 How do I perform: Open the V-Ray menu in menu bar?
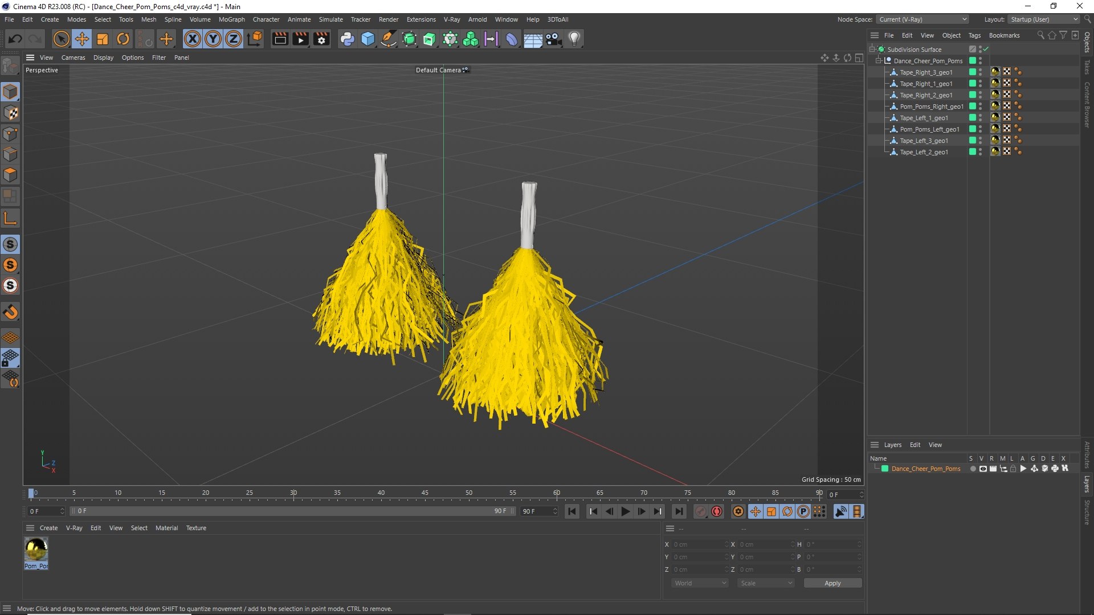(452, 19)
